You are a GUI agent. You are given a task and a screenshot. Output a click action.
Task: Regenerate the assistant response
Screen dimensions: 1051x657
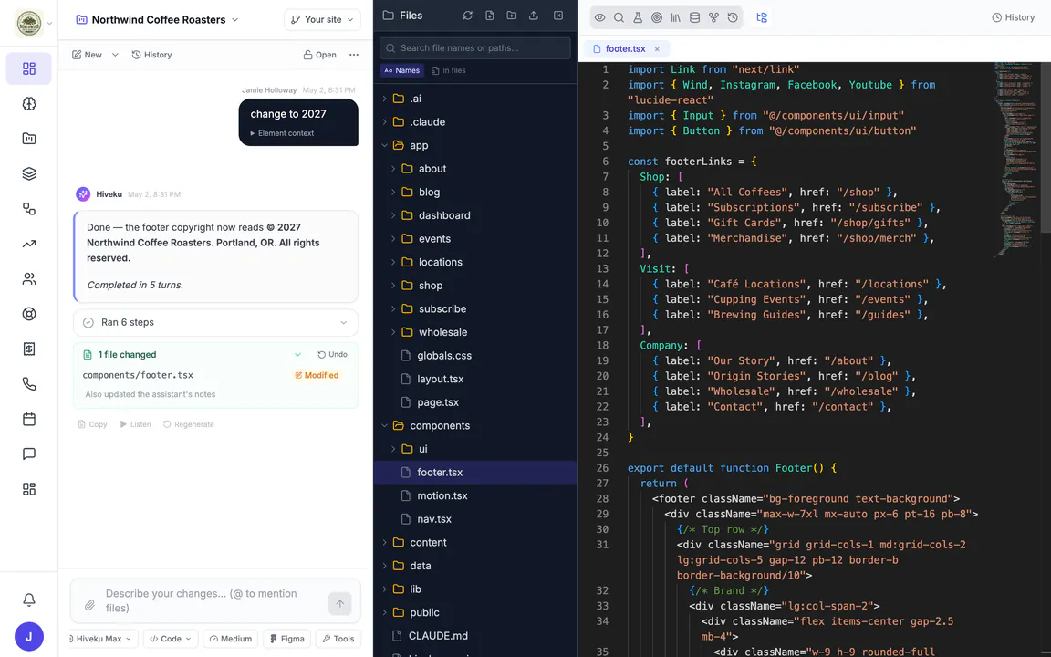point(188,424)
